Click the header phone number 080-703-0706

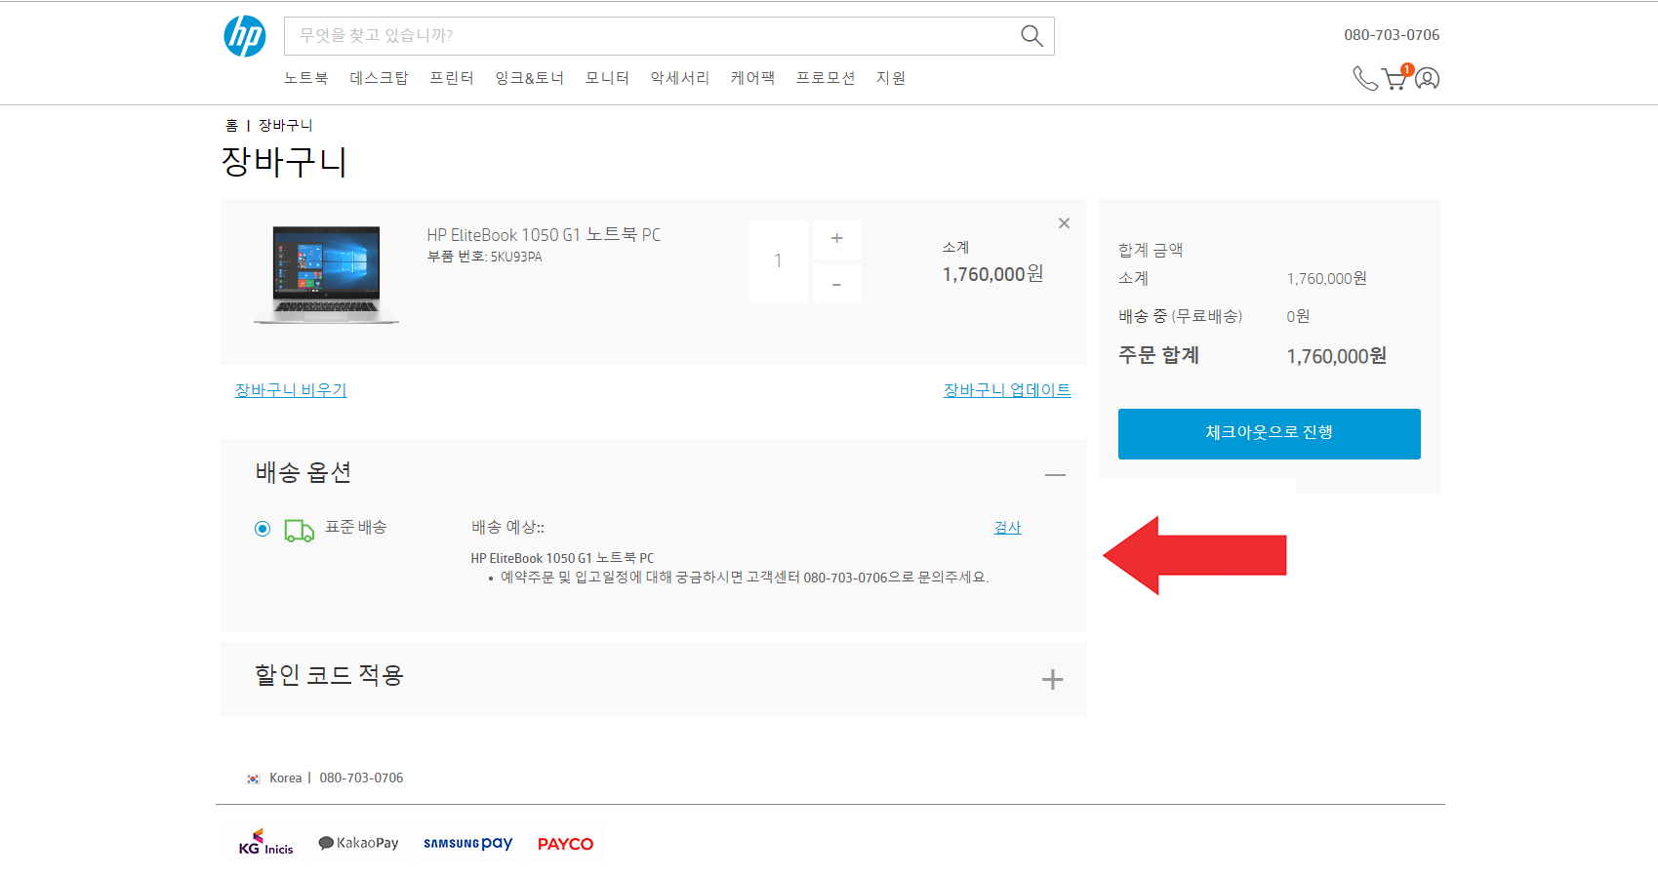(x=1392, y=35)
